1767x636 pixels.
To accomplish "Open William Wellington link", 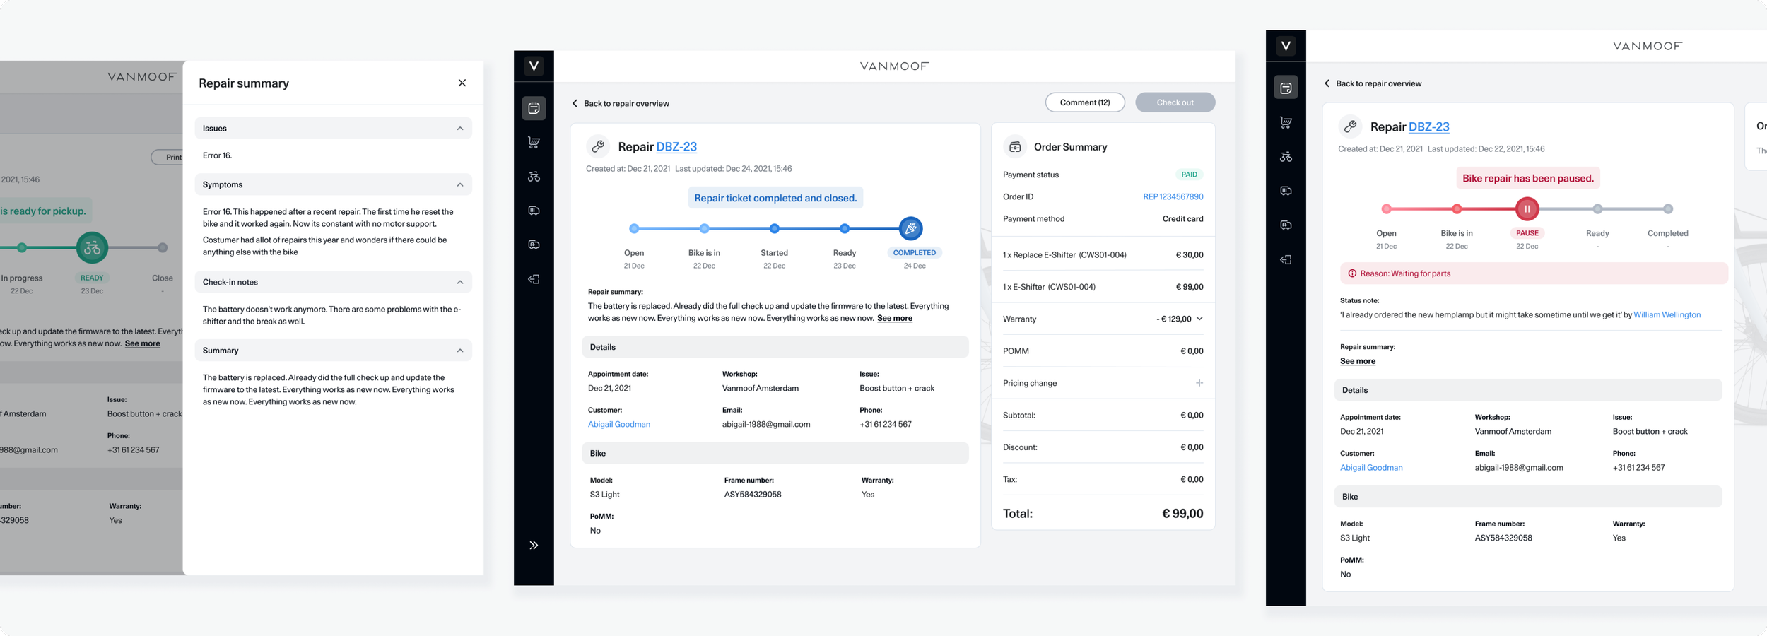I will (x=1667, y=314).
